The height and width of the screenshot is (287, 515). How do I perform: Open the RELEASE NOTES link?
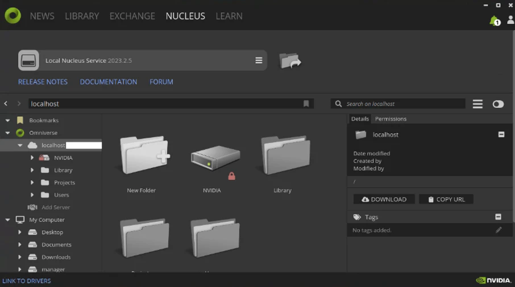pyautogui.click(x=43, y=82)
